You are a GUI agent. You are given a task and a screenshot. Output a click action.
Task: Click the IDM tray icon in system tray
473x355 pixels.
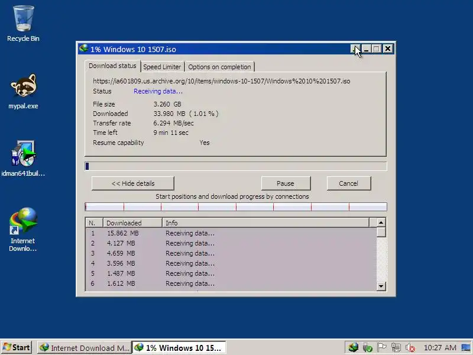[x=353, y=347]
